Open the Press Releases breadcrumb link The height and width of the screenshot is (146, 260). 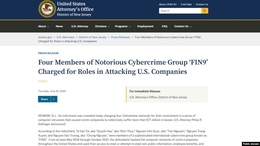(x=120, y=37)
